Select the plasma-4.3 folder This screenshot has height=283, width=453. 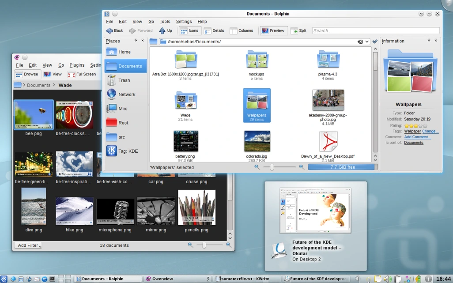pyautogui.click(x=328, y=65)
